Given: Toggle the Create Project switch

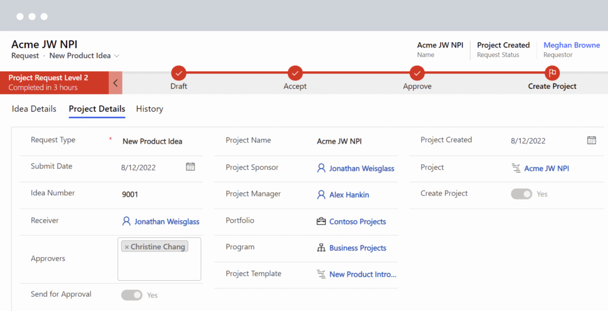Looking at the screenshot, I should tap(521, 194).
